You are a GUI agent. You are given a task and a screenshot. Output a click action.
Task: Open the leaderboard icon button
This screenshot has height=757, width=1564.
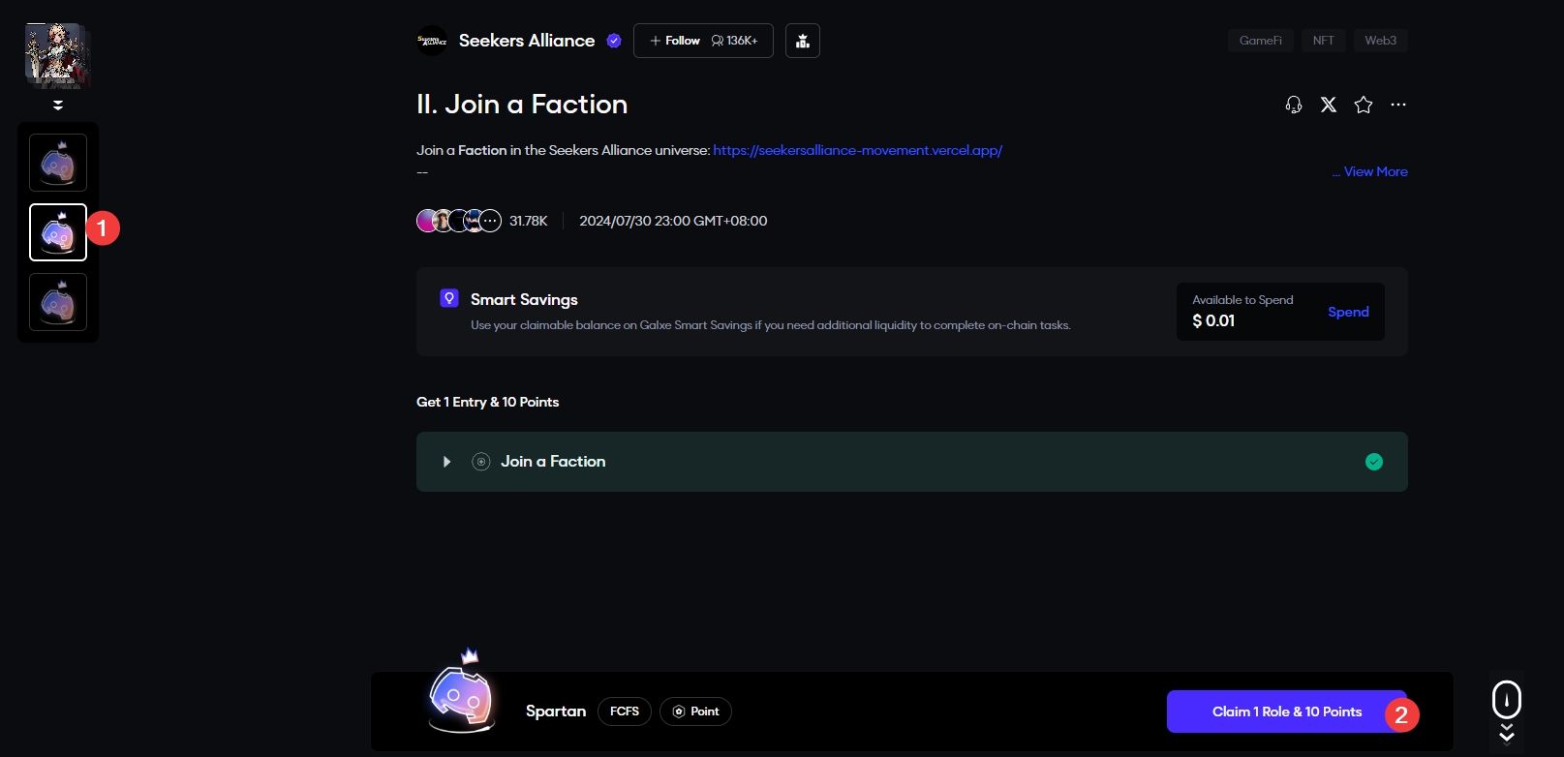point(803,41)
